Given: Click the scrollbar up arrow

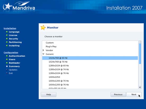Looking at the screenshot, I should (x=140, y=42).
